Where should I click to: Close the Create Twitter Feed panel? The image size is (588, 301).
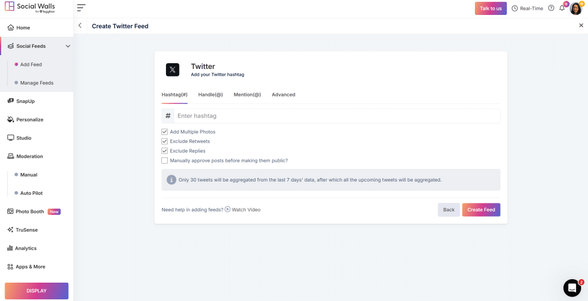tap(581, 25)
